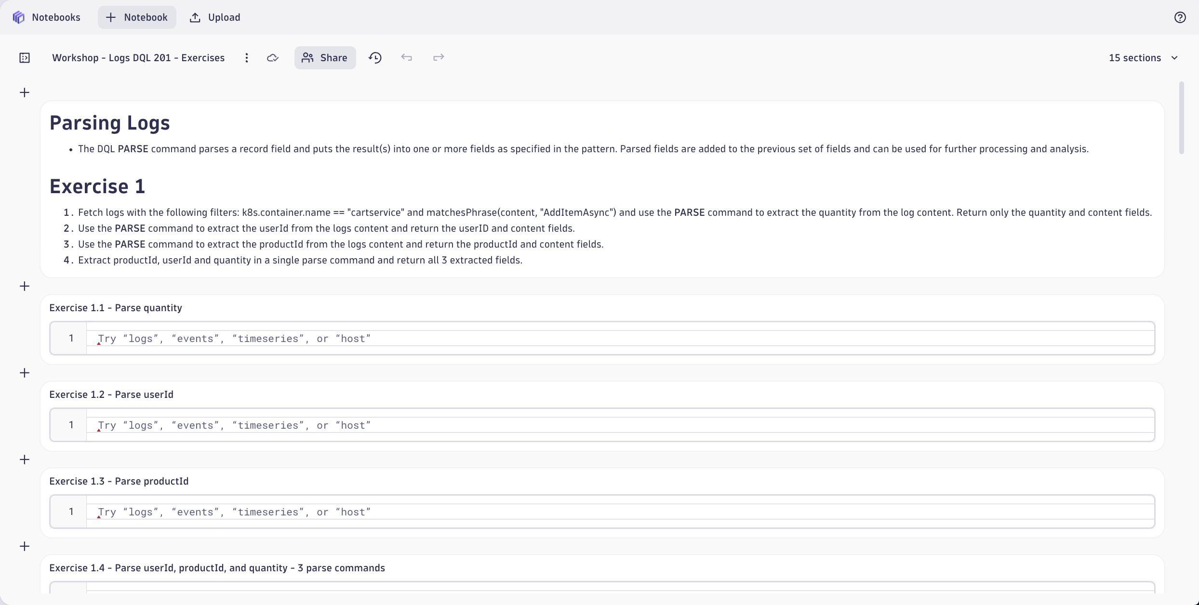Focus the Exercise 1.2 Parse userId query editor
Image resolution: width=1199 pixels, height=605 pixels.
[602, 425]
